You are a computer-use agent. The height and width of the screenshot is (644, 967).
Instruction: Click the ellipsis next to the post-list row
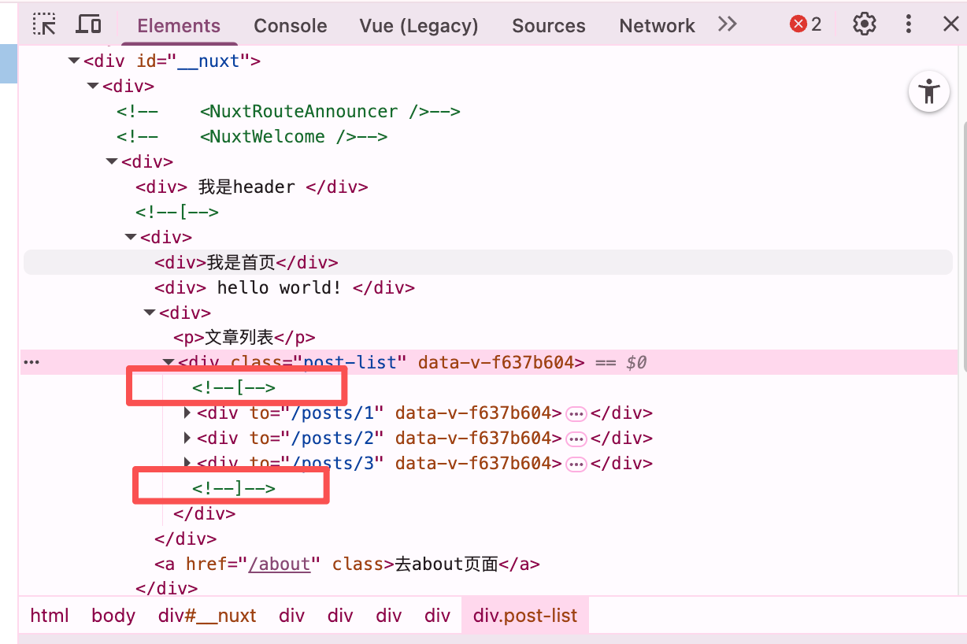point(31,362)
